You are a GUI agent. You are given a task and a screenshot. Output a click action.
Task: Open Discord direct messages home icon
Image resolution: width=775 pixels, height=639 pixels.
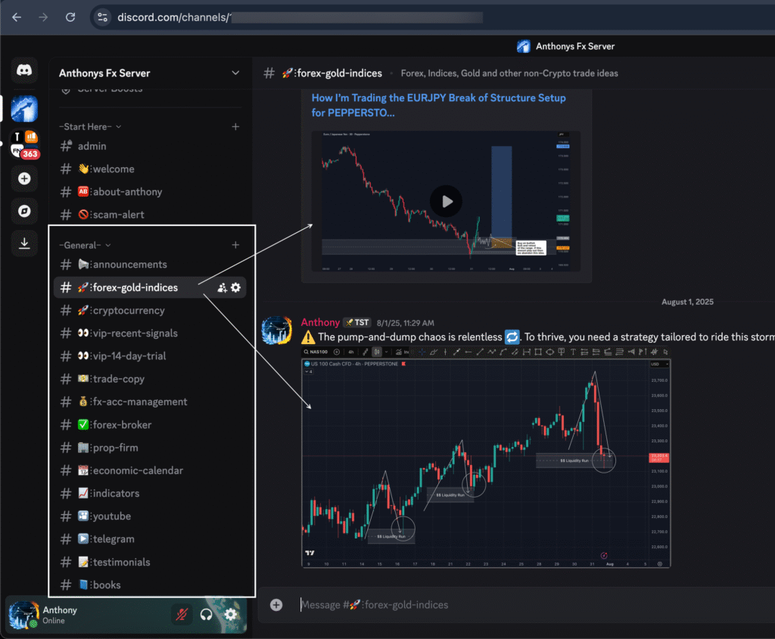[x=24, y=70]
